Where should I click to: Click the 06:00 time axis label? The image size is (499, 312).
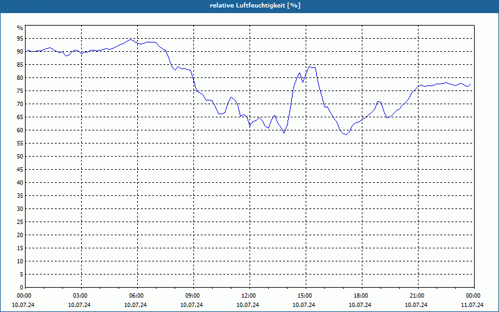(137, 296)
